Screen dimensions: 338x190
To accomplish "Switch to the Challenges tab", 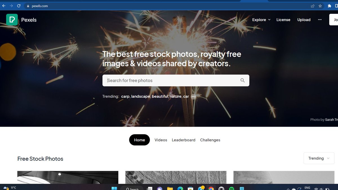I will [x=210, y=140].
